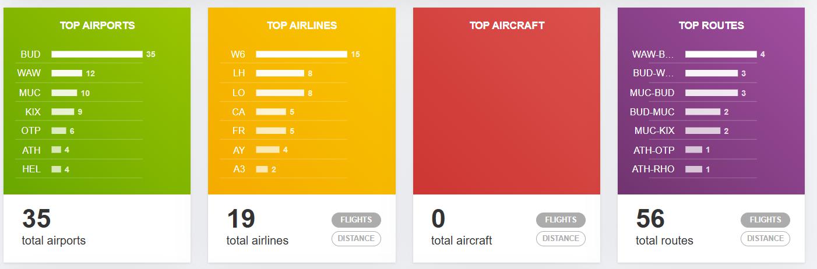
Task: Select MUC airport row label
Action: pos(29,93)
